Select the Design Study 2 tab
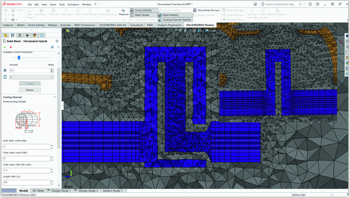 (x=86, y=191)
